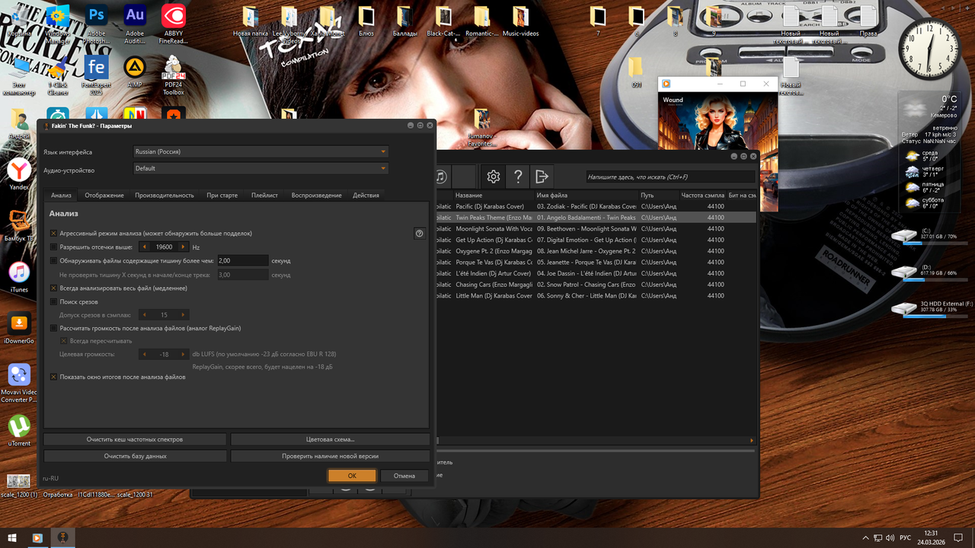Click the exit arrow icon in main toolbar
The height and width of the screenshot is (548, 975).
coord(542,177)
